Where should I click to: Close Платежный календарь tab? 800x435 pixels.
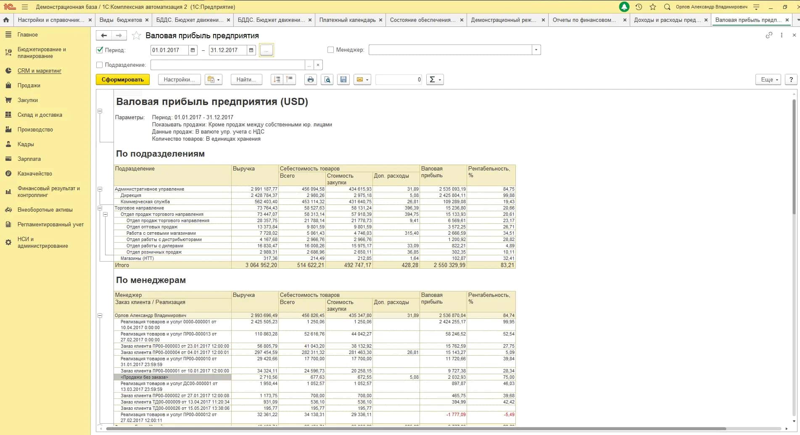380,20
